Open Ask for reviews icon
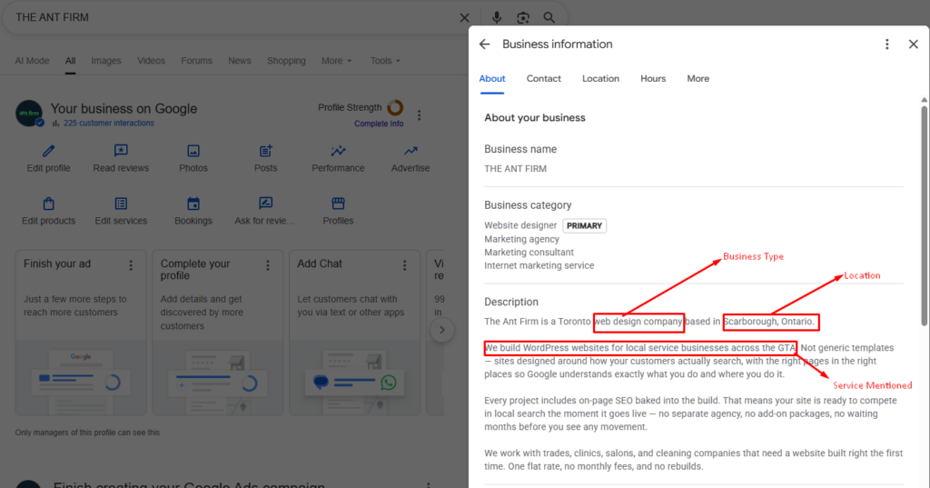The image size is (930, 488). coord(266,203)
